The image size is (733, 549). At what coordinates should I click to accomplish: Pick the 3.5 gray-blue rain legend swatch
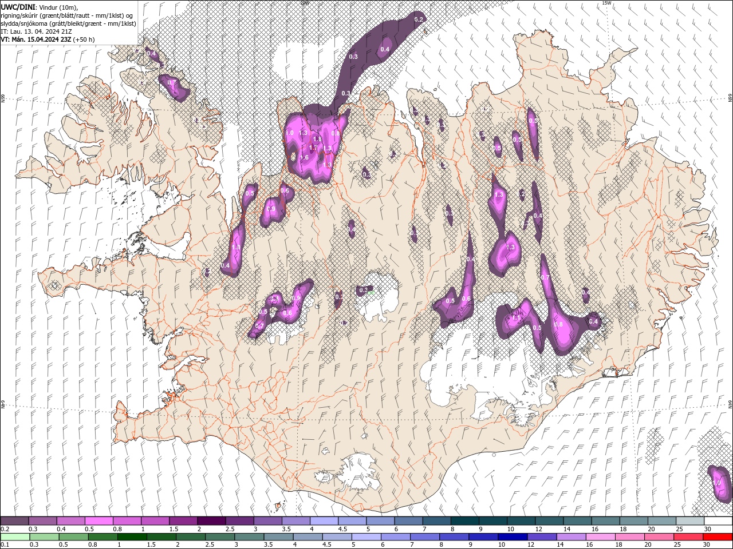(279, 537)
